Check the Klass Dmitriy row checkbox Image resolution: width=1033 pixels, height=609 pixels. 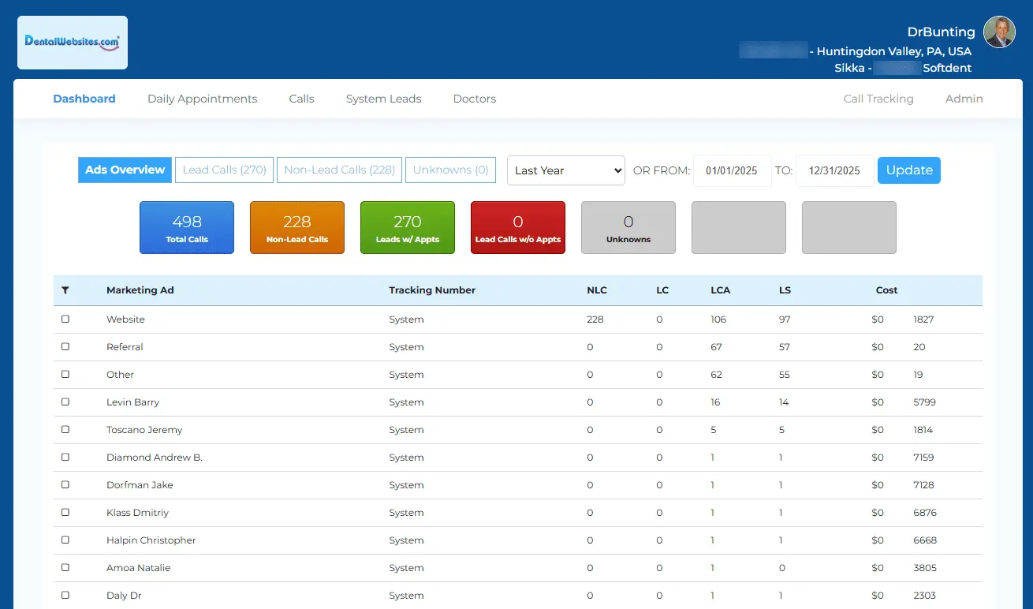pyautogui.click(x=65, y=513)
